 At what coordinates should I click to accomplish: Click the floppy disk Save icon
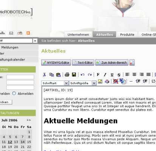point(74,75)
